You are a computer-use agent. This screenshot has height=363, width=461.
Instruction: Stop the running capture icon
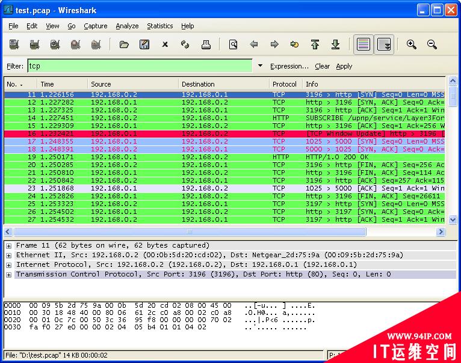[x=76, y=44]
